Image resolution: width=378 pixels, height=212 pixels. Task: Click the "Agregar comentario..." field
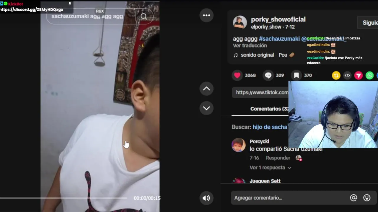pos(289,198)
